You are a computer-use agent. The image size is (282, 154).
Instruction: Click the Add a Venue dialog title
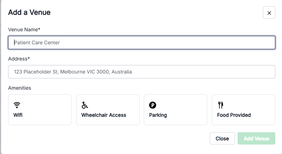click(x=29, y=12)
